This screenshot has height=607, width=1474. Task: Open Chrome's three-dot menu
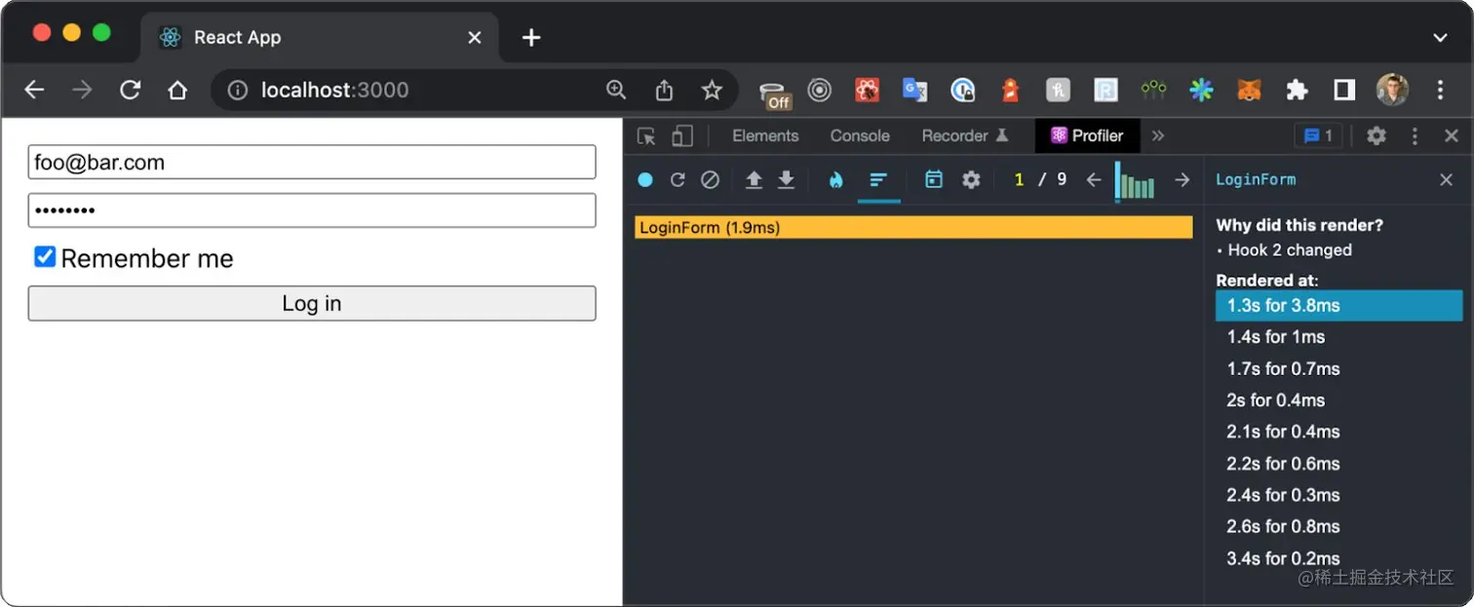pos(1440,91)
